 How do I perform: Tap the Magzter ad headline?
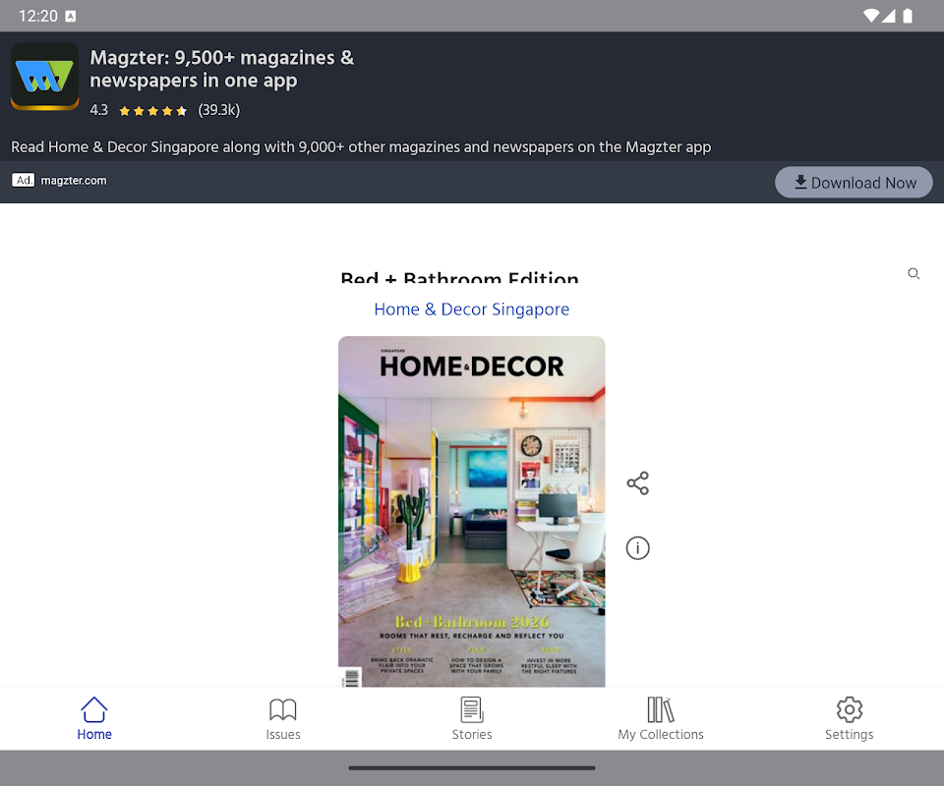222,69
